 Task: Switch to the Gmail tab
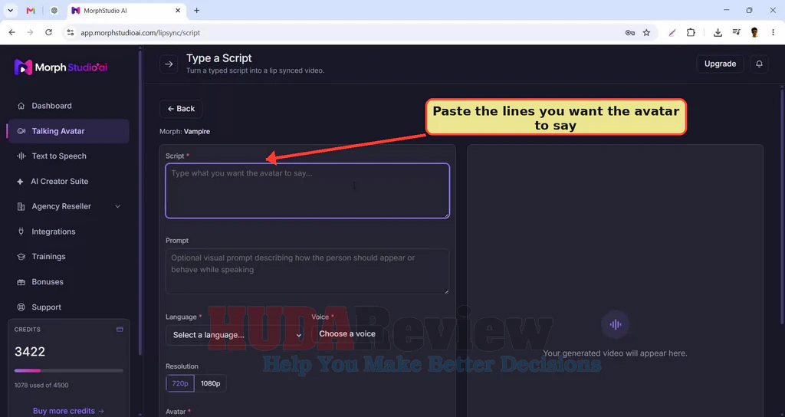pos(31,11)
